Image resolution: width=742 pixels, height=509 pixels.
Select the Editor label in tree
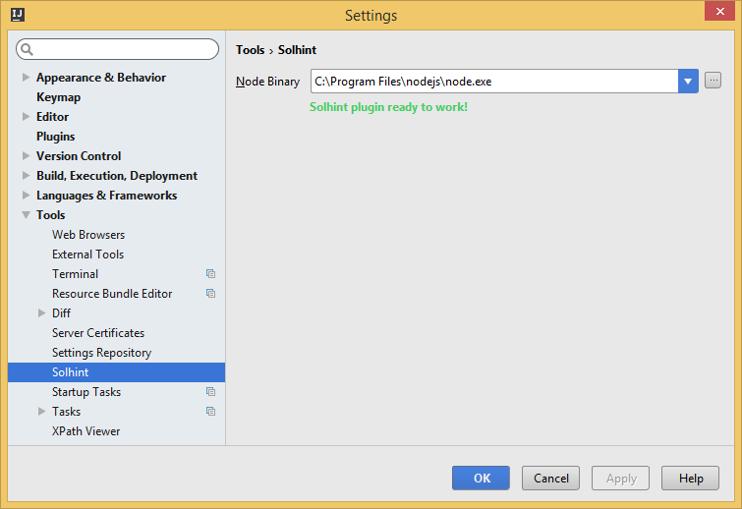tap(52, 116)
